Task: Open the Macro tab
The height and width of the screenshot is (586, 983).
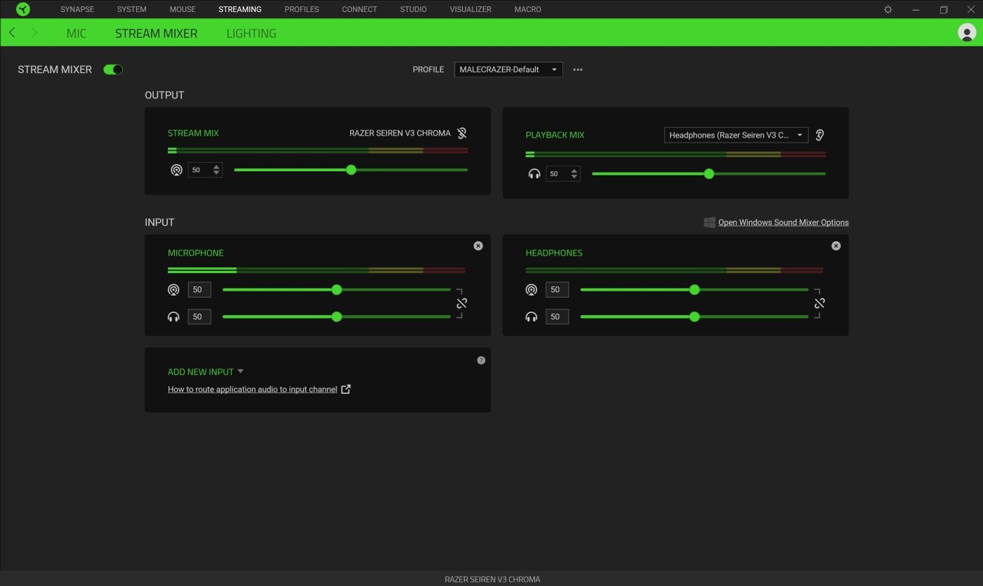Action: (x=527, y=9)
